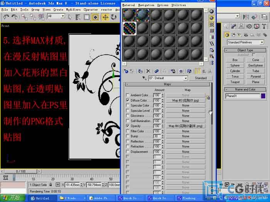Click the Mirror tool icon

click(246, 17)
